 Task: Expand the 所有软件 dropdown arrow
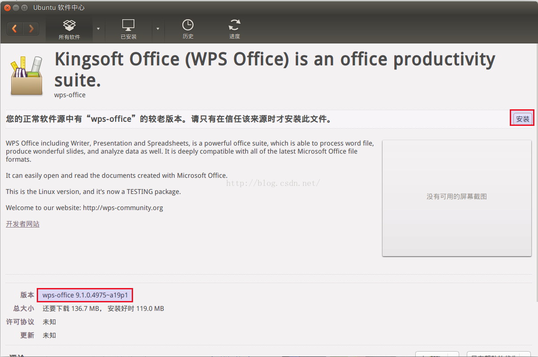pos(99,29)
